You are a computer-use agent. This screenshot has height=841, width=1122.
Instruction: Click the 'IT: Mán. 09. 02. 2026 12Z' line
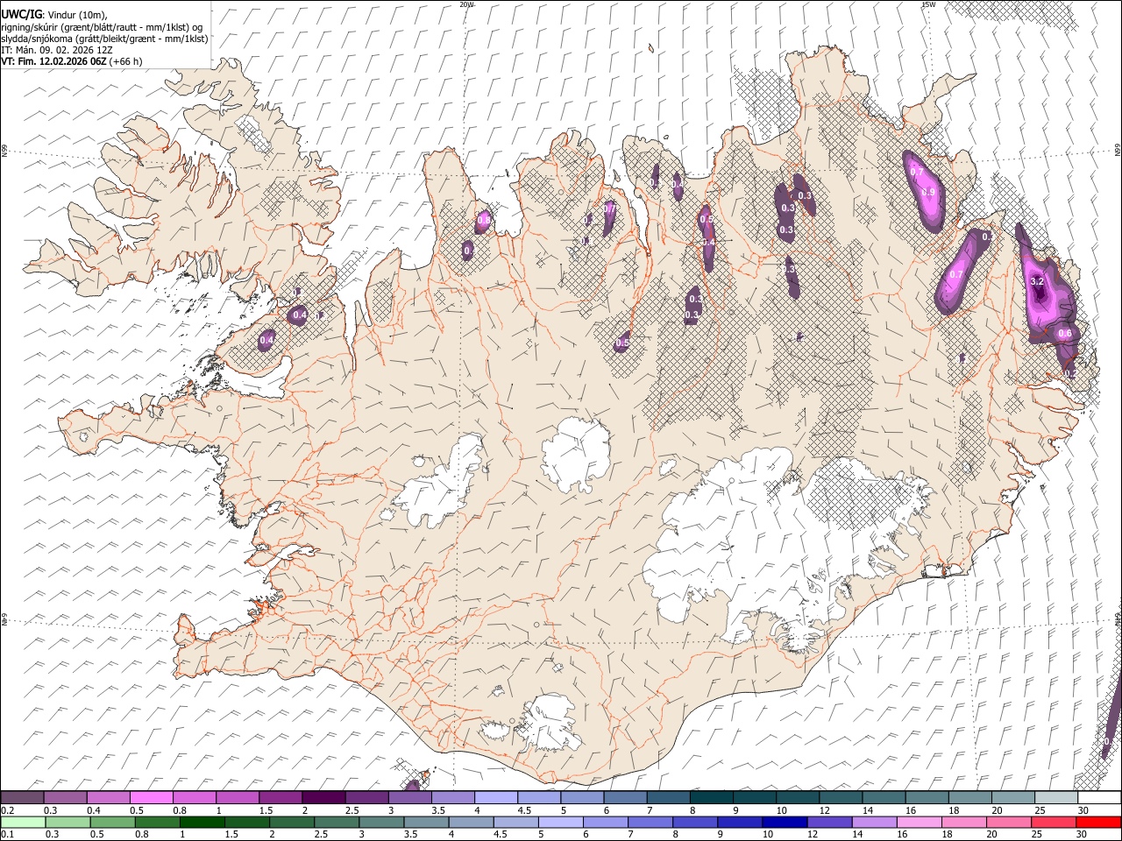coord(57,50)
